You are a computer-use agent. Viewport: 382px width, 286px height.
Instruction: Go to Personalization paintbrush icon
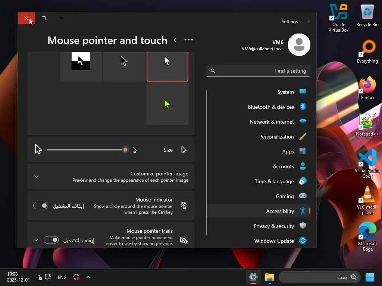pos(303,136)
